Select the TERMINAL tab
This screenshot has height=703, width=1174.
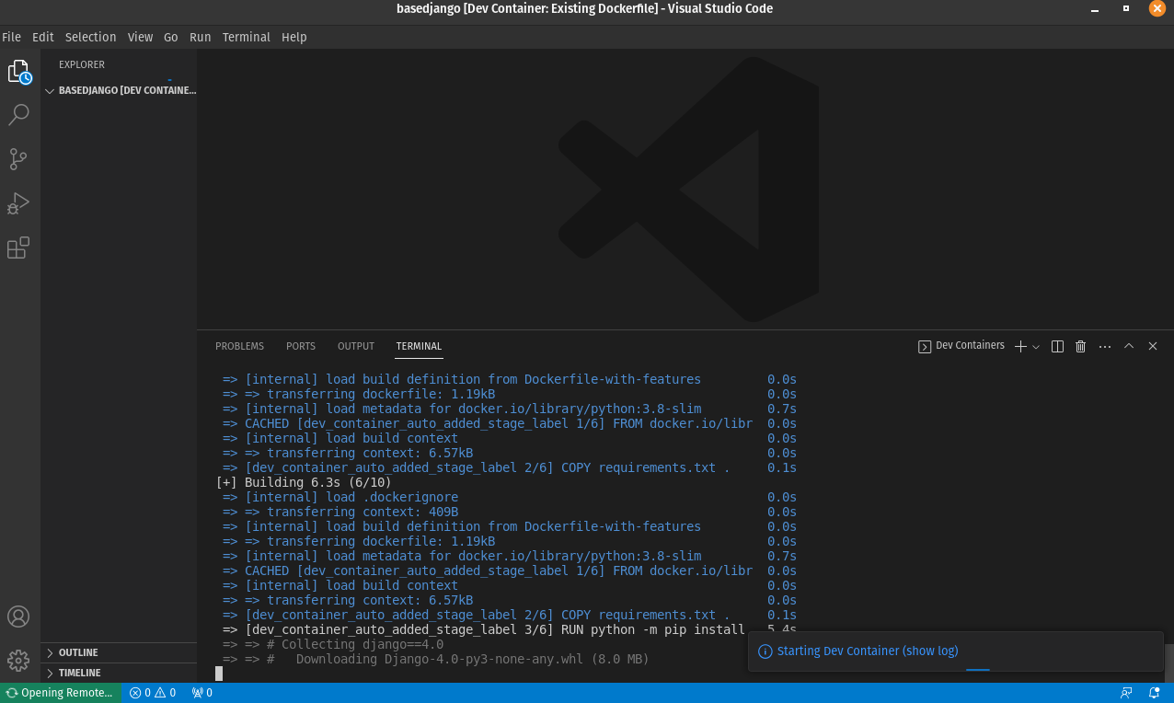click(419, 346)
